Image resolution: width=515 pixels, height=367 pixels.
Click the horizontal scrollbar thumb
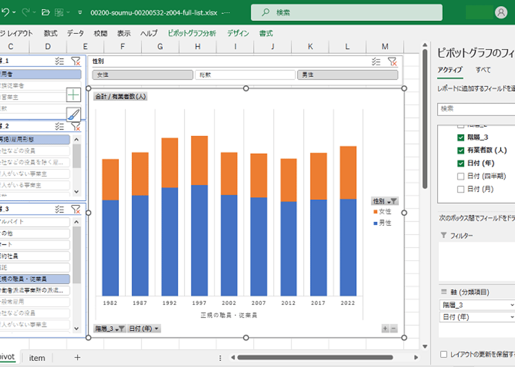click(315, 357)
